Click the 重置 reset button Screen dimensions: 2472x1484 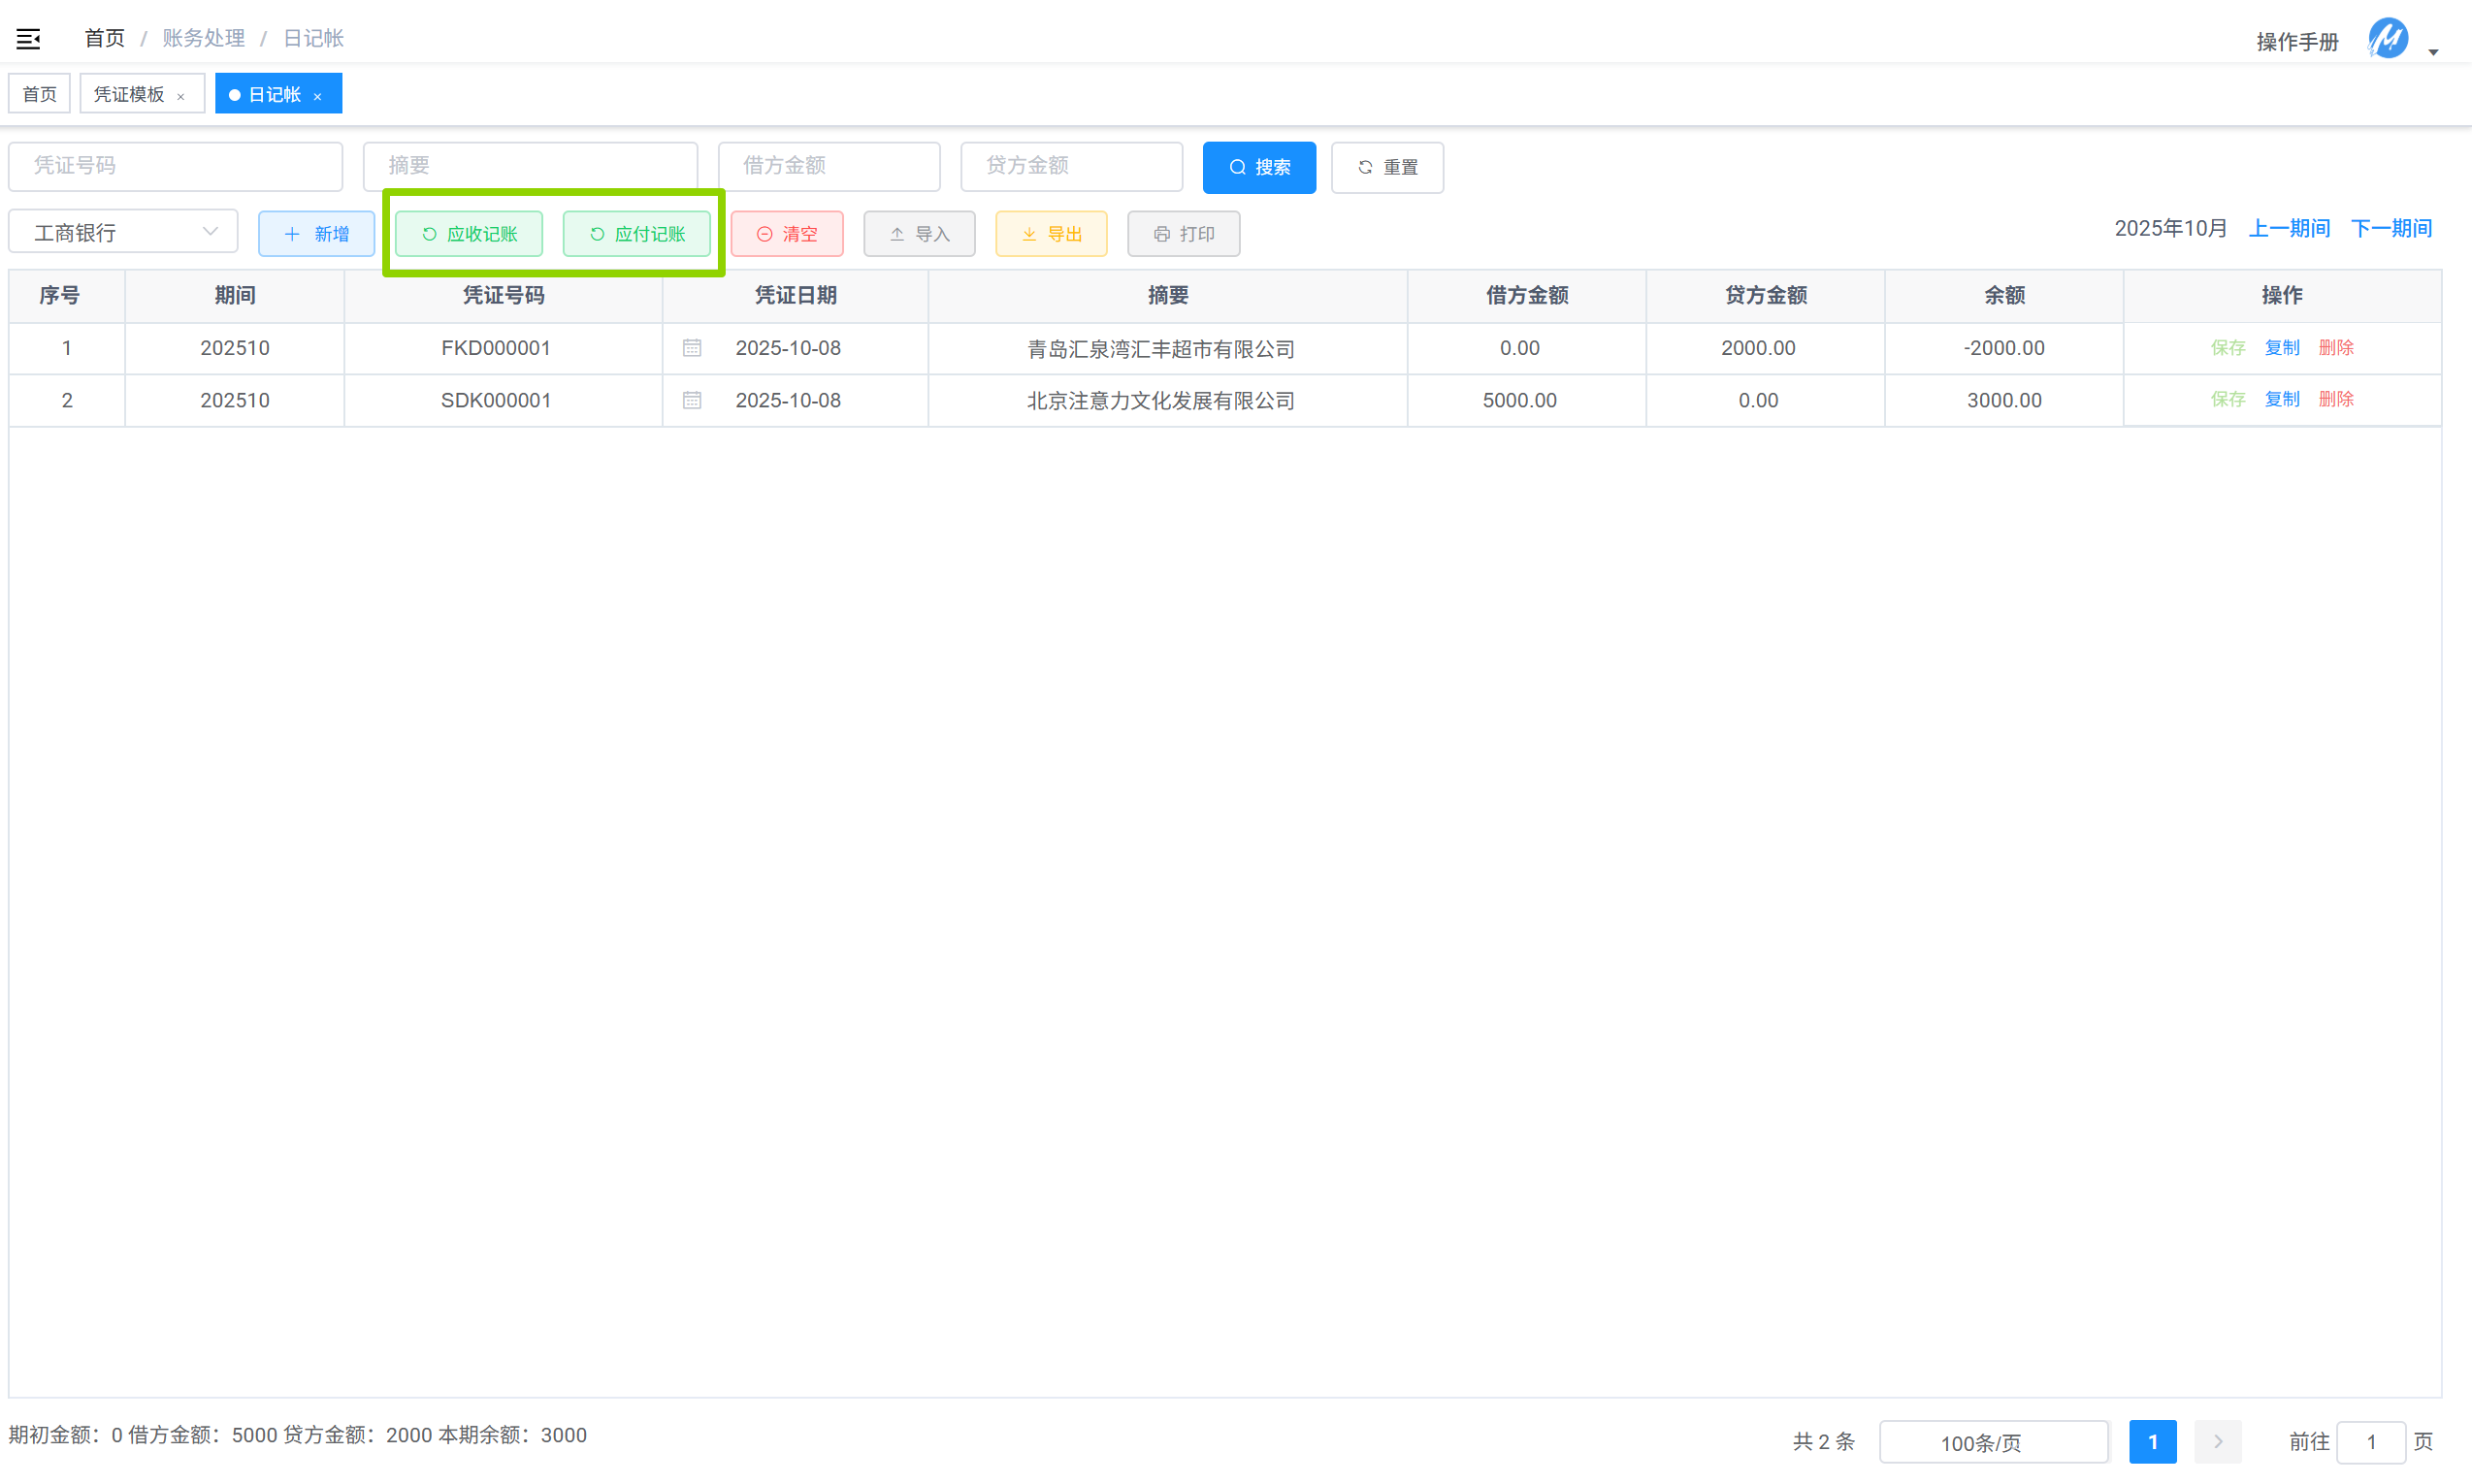click(1387, 167)
